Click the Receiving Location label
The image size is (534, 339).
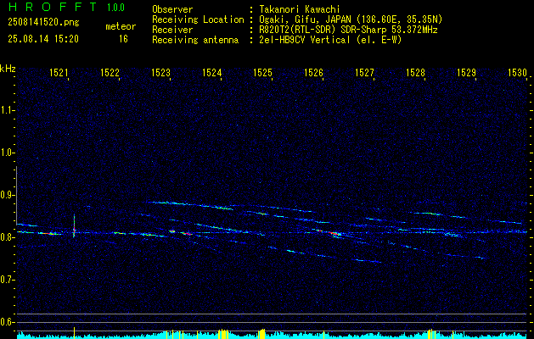(198, 19)
